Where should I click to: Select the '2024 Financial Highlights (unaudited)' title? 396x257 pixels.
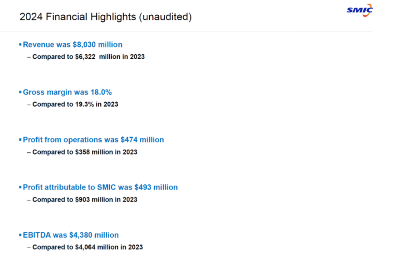pyautogui.click(x=106, y=17)
